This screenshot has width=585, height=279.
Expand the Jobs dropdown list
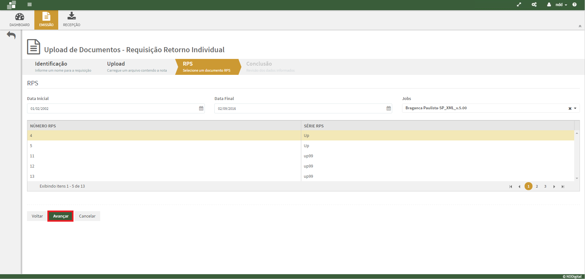(575, 109)
